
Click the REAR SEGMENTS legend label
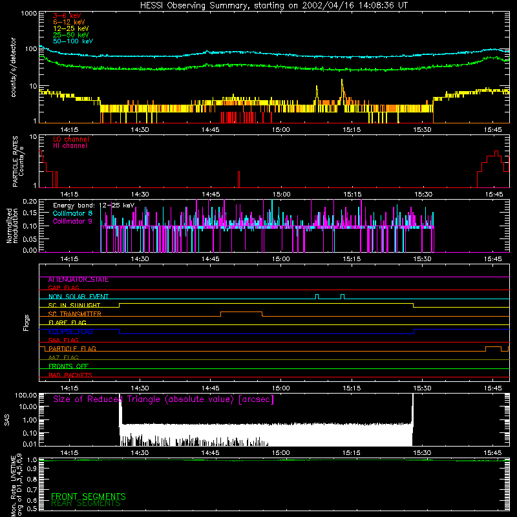point(86,503)
